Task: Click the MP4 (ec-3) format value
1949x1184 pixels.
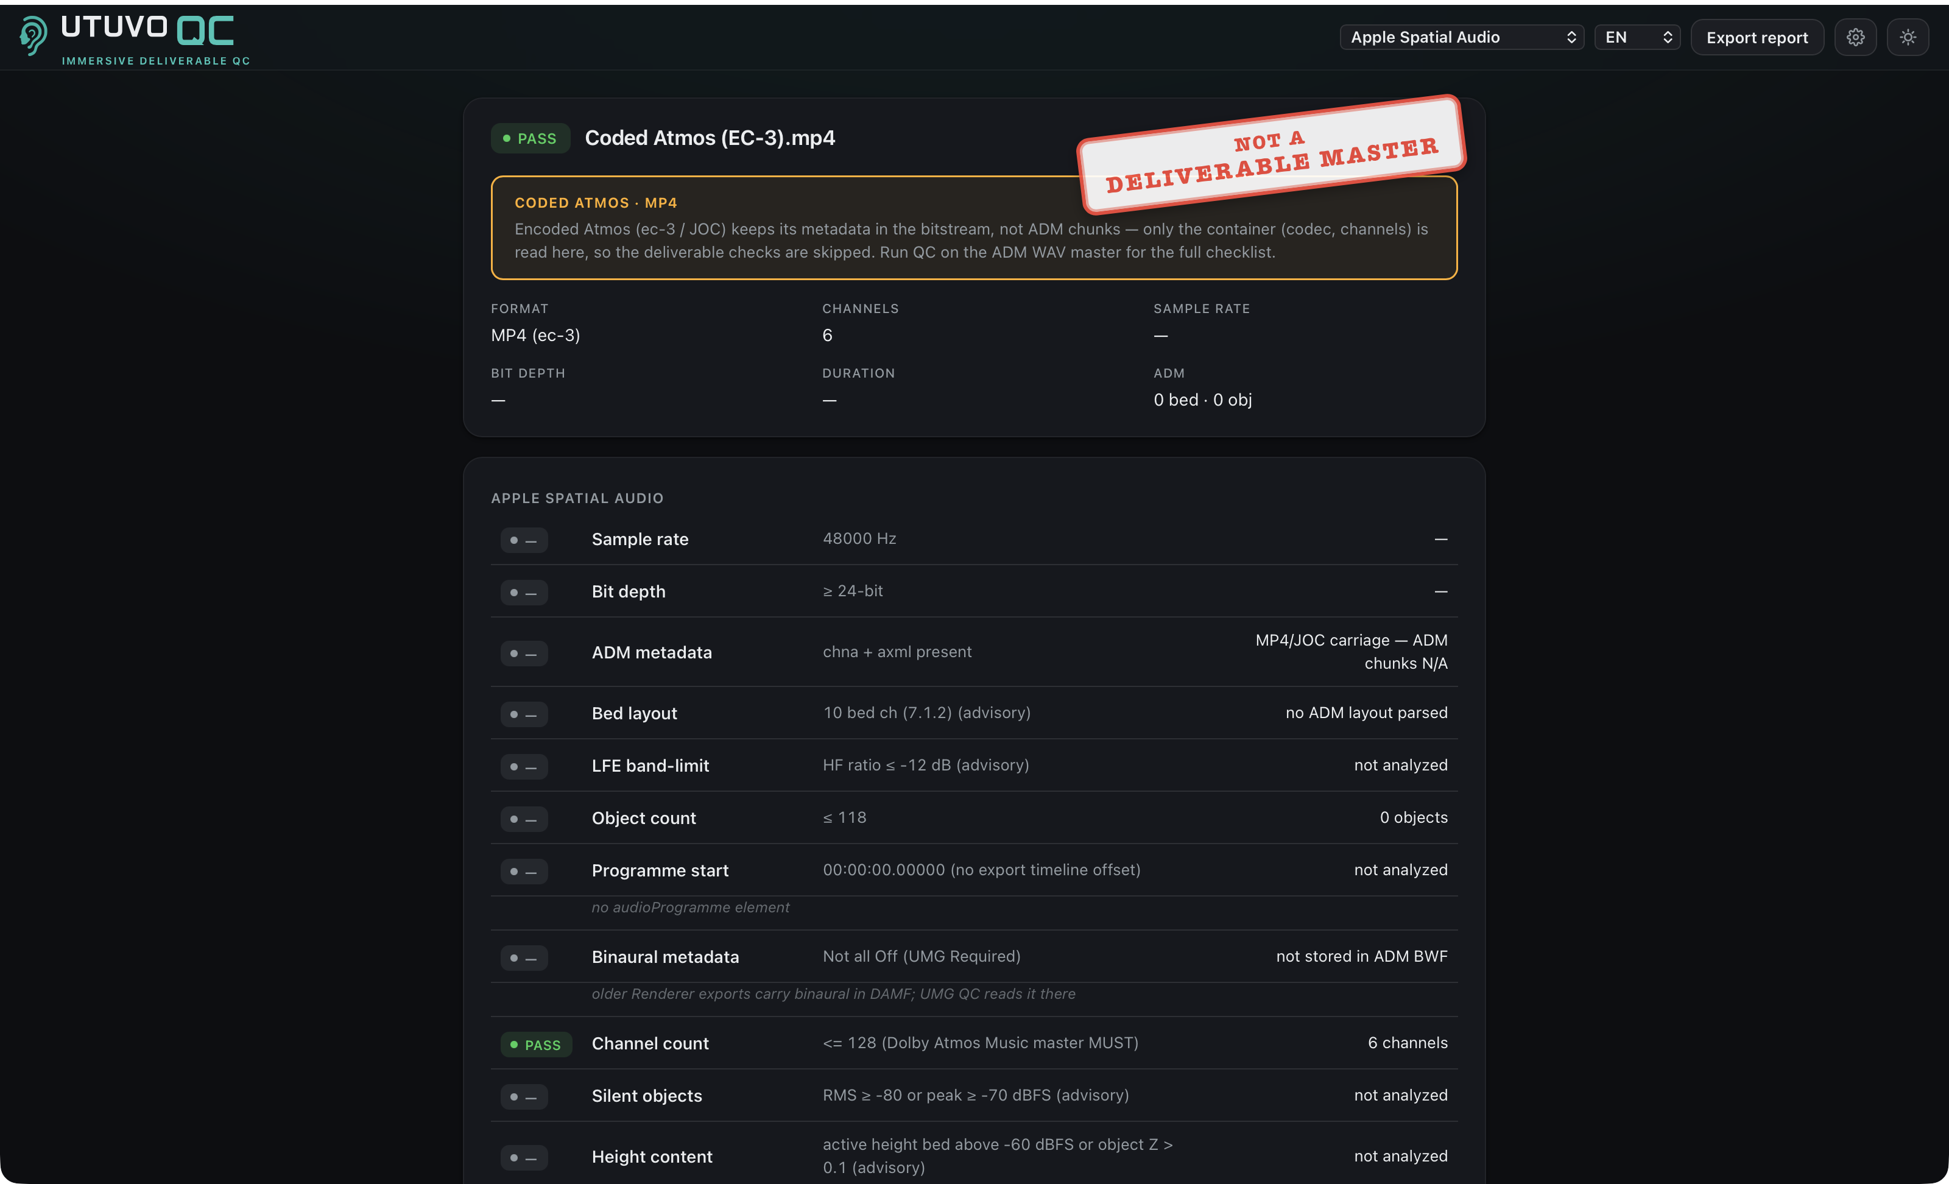Action: tap(535, 336)
